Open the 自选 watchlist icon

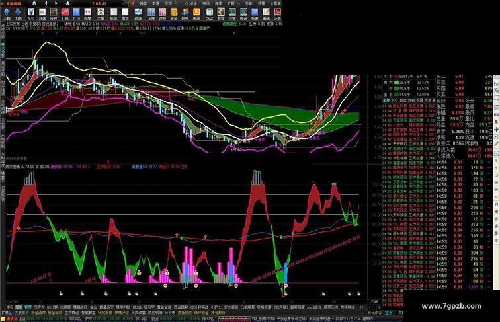point(42,13)
